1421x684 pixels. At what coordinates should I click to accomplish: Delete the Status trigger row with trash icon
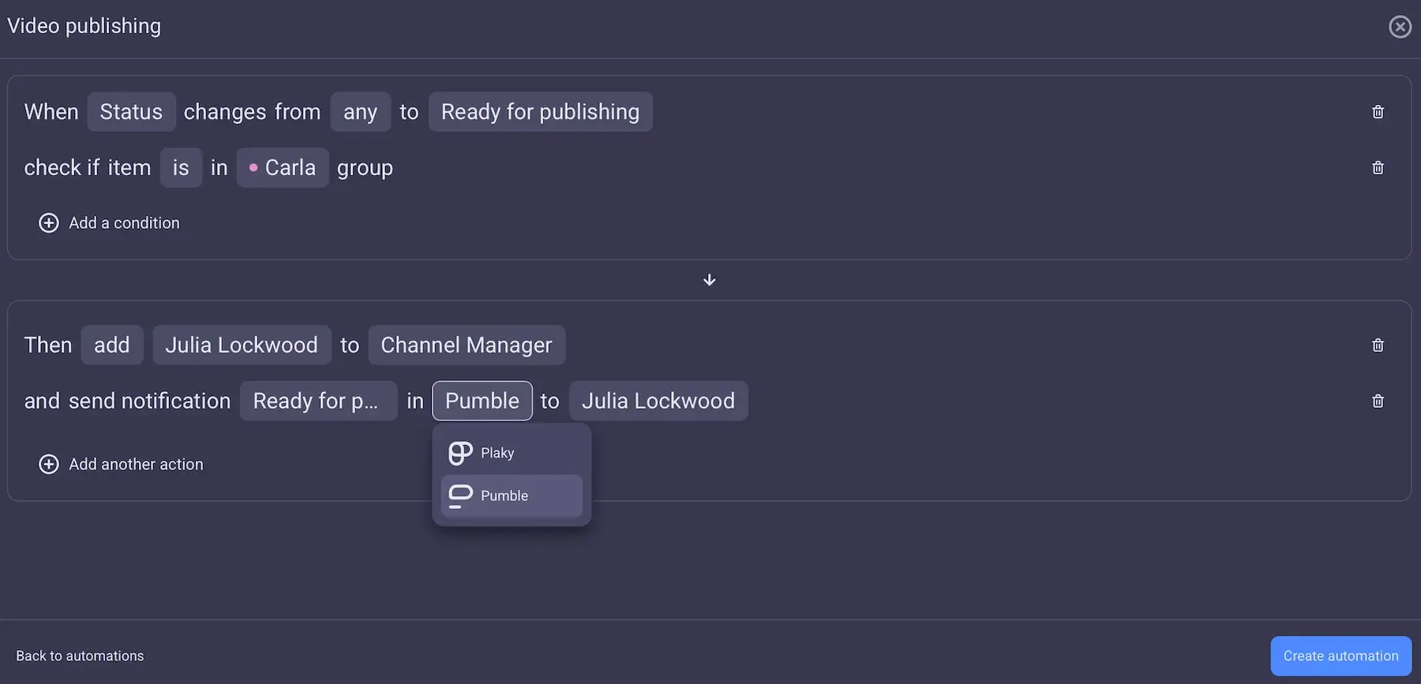coord(1378,112)
